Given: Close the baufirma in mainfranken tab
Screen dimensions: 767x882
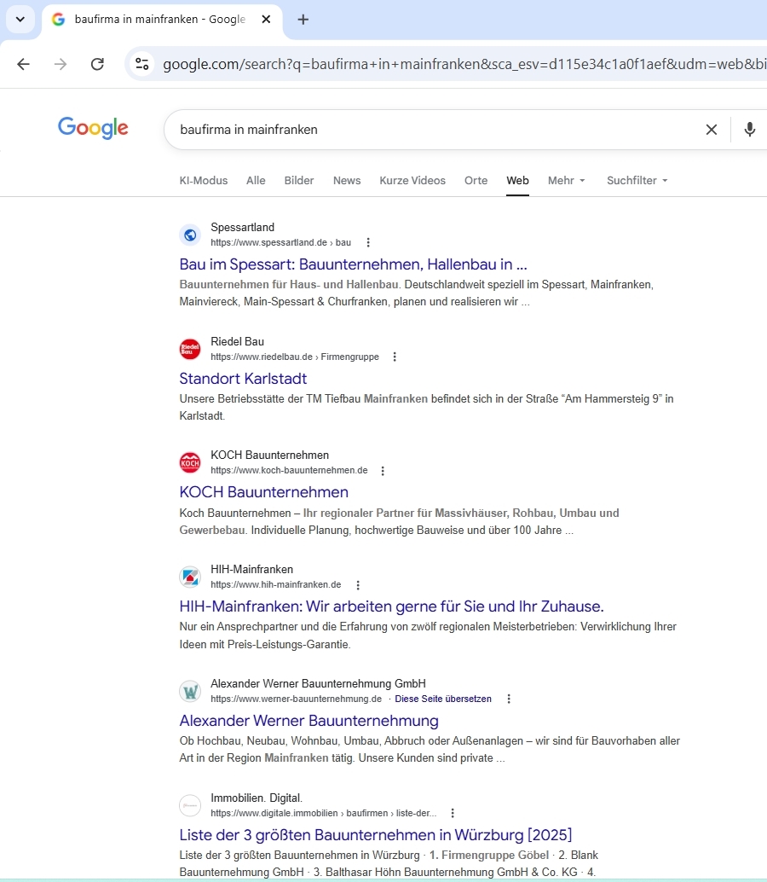Looking at the screenshot, I should (267, 20).
